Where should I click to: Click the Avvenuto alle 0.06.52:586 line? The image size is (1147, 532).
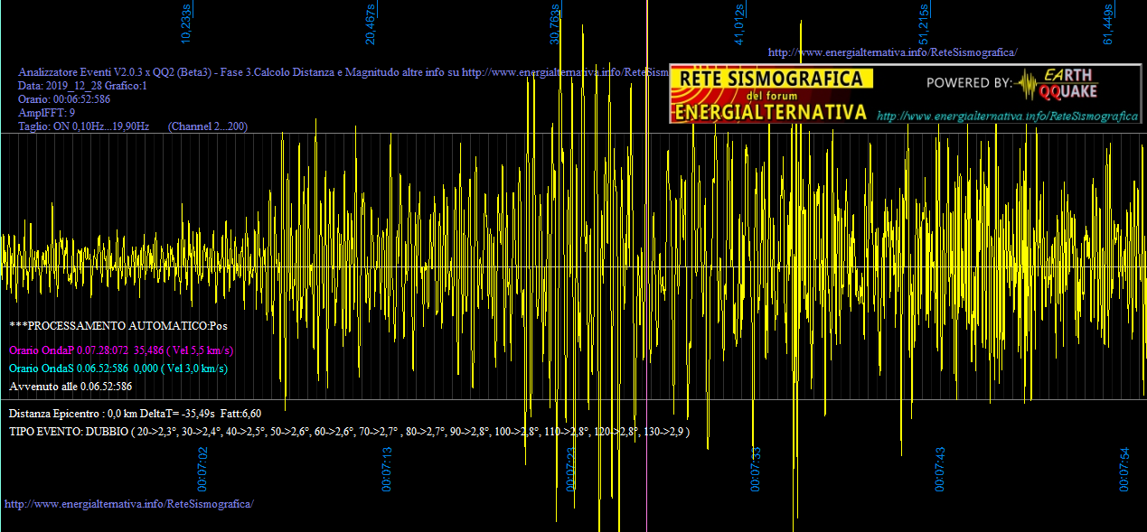(x=71, y=387)
